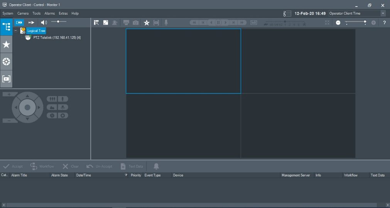The height and width of the screenshot is (208, 390).
Task: Open the Map tab in left sidebar
Action: click(x=7, y=62)
